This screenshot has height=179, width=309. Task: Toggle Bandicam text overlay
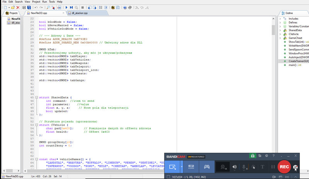click(x=263, y=167)
